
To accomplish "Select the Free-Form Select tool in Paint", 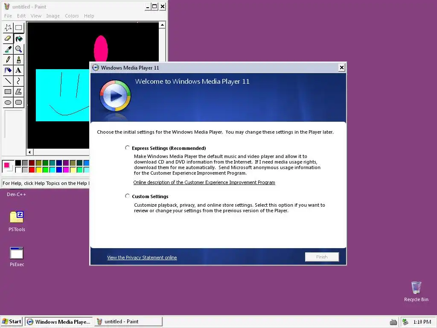I will click(8, 28).
